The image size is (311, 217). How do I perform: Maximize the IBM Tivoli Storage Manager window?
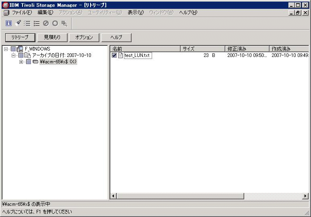pyautogui.click(x=298, y=5)
